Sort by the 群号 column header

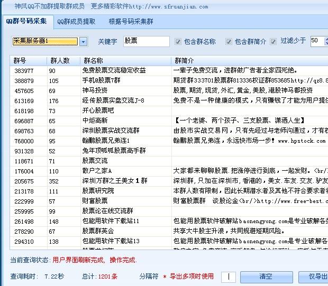click(29, 61)
